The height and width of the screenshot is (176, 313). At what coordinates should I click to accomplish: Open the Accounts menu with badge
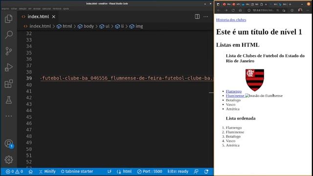click(9, 144)
